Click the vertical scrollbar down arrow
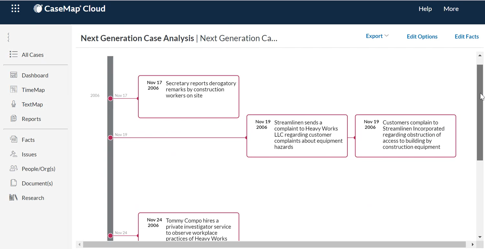 (x=480, y=237)
